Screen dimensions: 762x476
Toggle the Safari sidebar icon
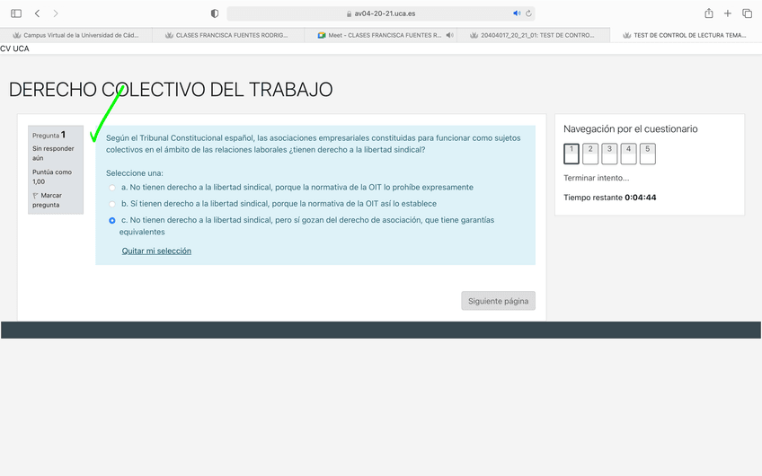pos(16,13)
